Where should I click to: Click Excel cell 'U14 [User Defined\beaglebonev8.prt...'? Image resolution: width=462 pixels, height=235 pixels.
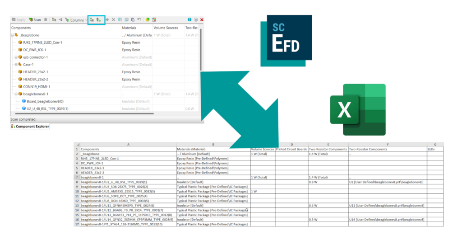388,220
